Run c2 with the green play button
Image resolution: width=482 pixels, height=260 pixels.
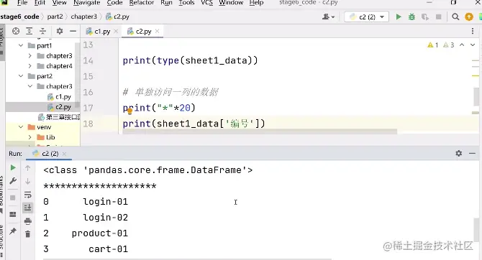point(399,17)
